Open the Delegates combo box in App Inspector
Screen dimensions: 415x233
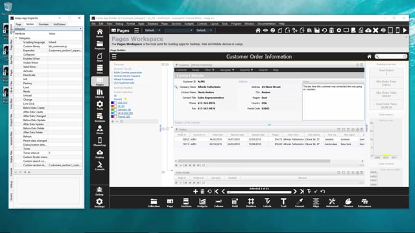(x=48, y=28)
